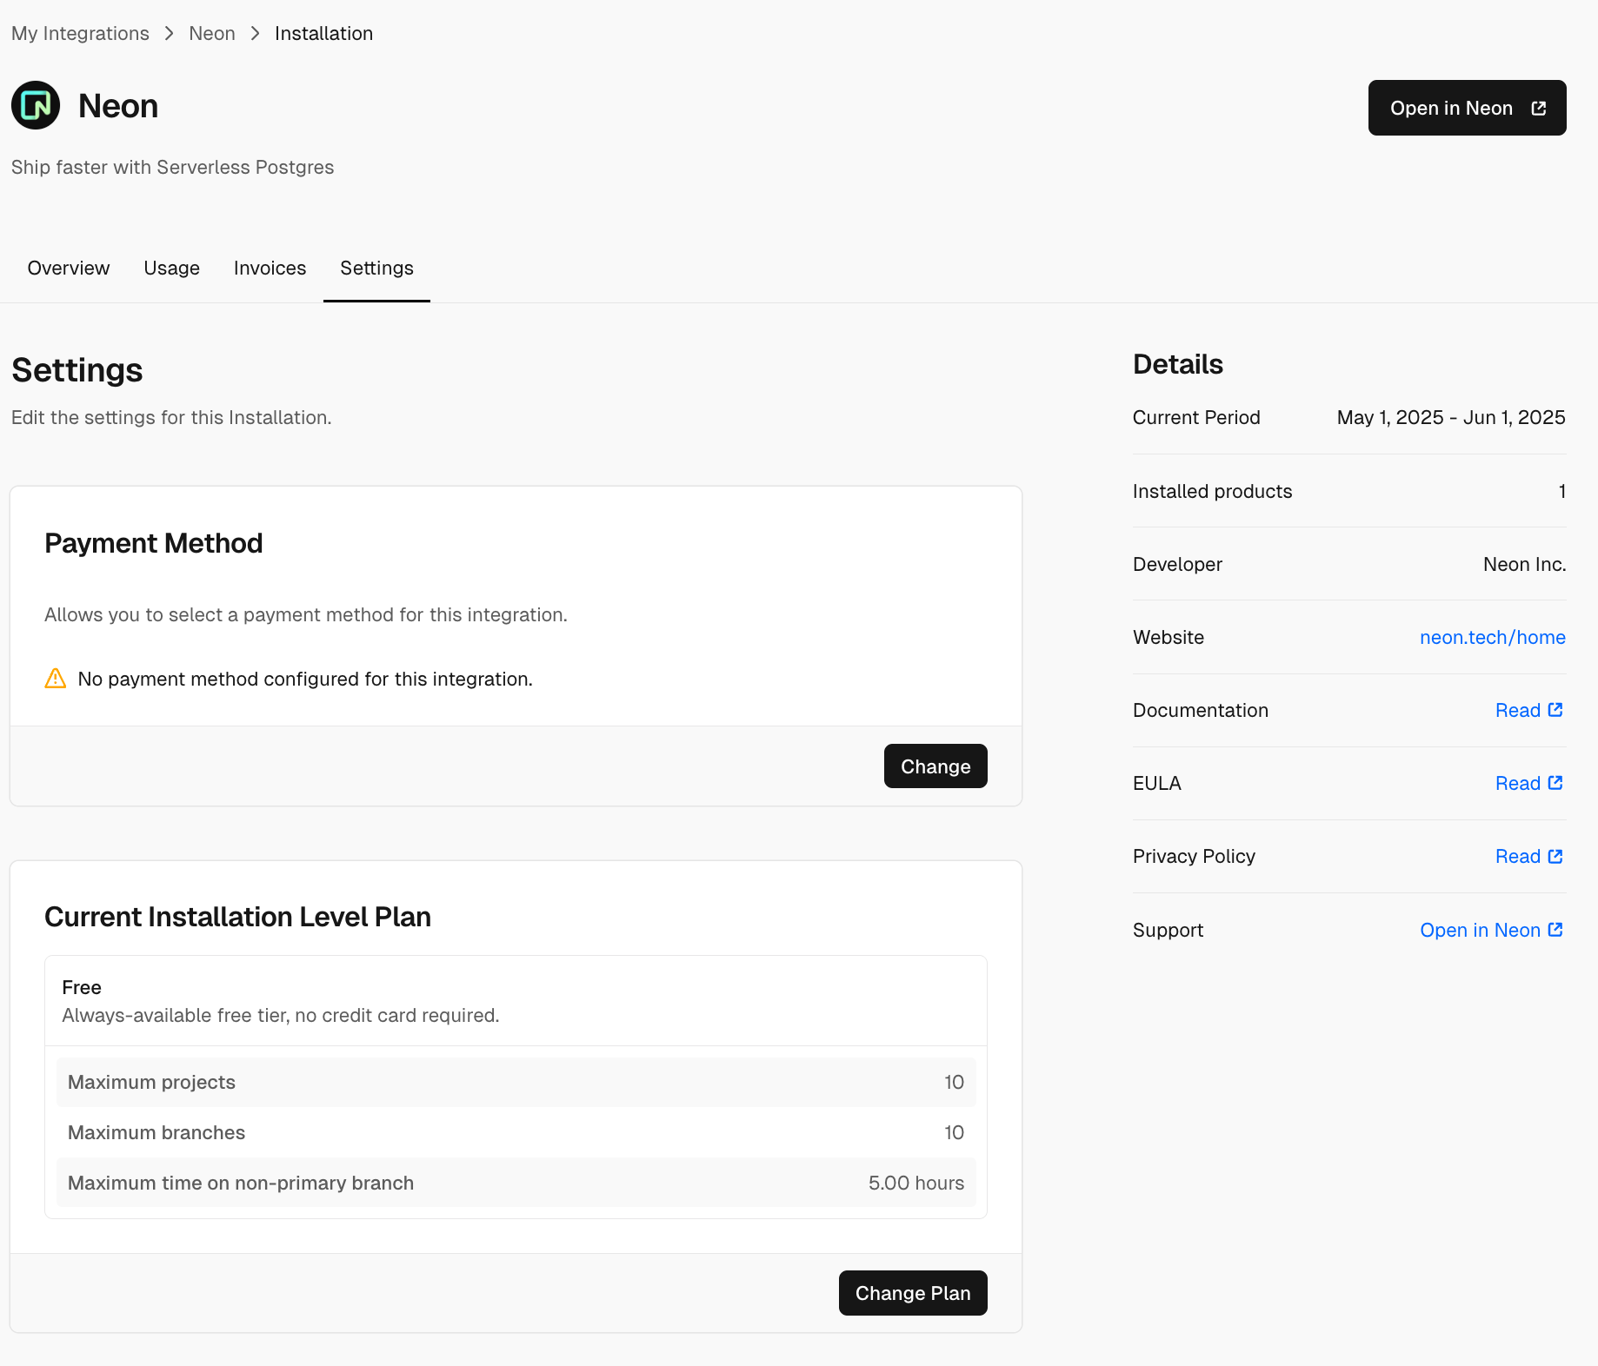Click the Current Period date range
The width and height of the screenshot is (1598, 1366).
point(1450,417)
